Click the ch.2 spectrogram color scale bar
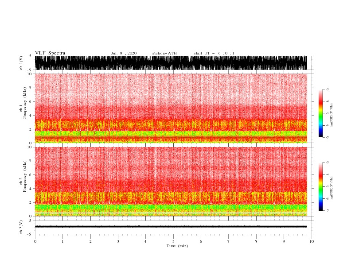The width and height of the screenshot is (351, 271). (x=320, y=186)
